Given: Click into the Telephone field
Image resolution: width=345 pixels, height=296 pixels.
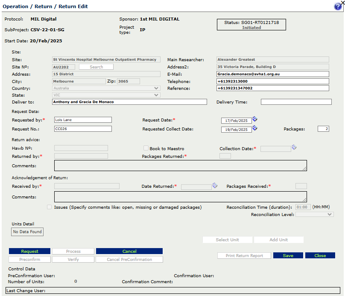Looking at the screenshot, I should pyautogui.click(x=273, y=81).
